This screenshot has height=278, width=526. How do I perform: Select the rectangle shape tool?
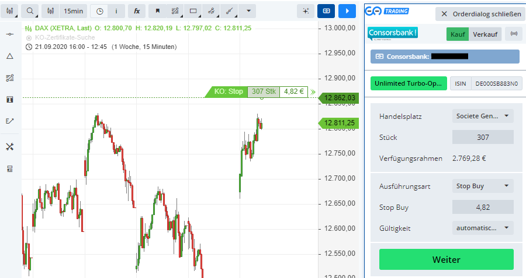[x=193, y=12]
